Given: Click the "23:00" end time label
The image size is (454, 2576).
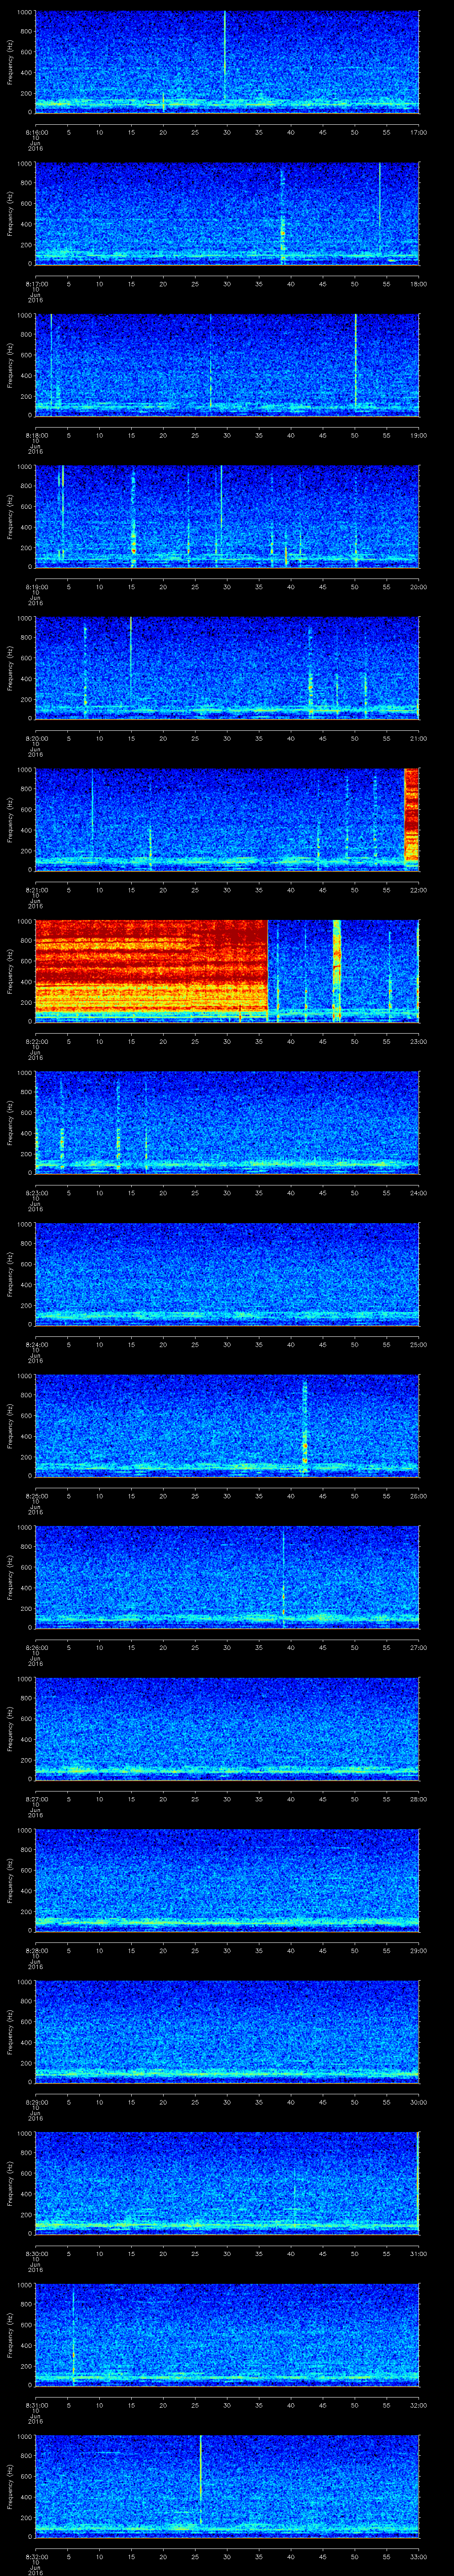Looking at the screenshot, I should (418, 1041).
